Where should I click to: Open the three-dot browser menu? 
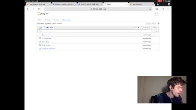click(169, 9)
